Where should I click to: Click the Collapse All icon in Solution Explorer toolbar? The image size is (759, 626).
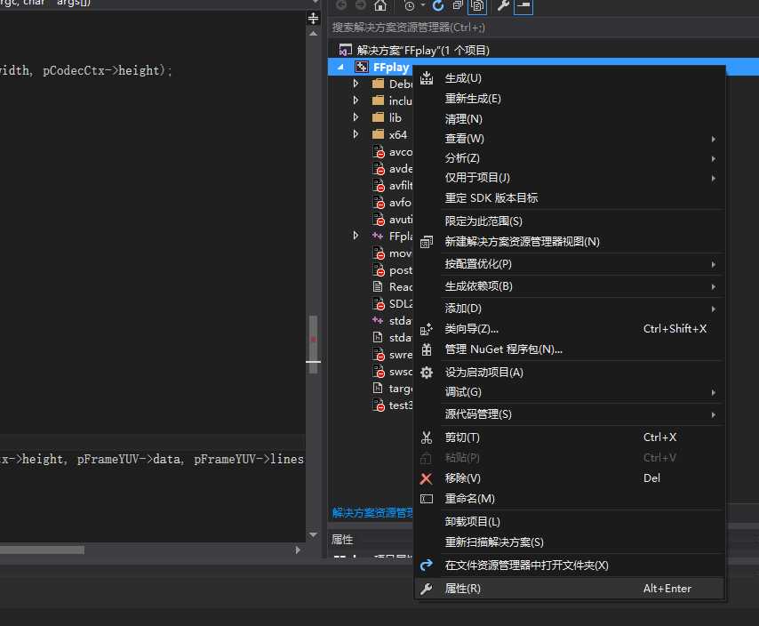(x=458, y=5)
